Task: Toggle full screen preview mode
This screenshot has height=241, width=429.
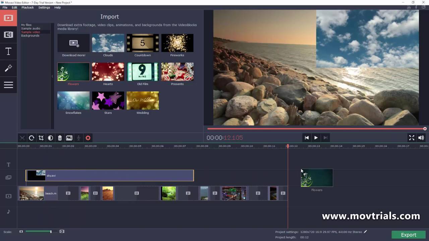Action: (412, 138)
